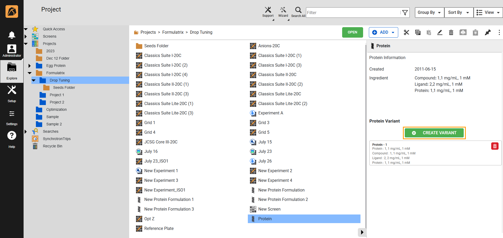Launch the Wizard tool
This screenshot has height=238, width=503.
coord(283,12)
